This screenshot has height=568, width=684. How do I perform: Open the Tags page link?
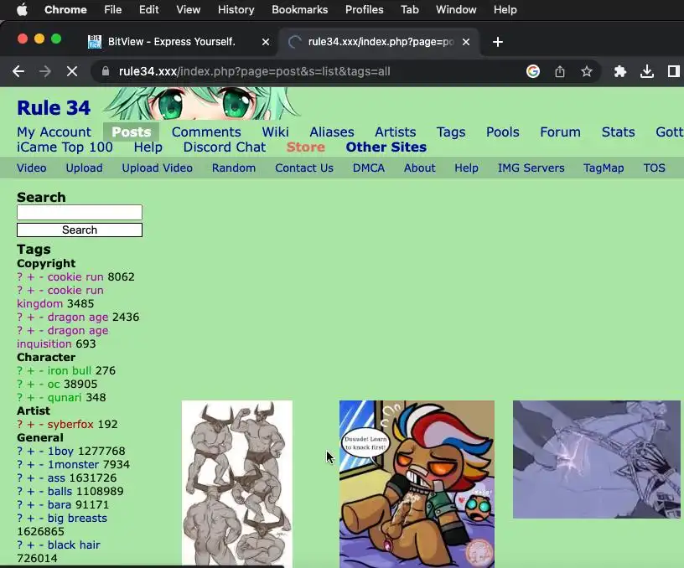pos(451,132)
